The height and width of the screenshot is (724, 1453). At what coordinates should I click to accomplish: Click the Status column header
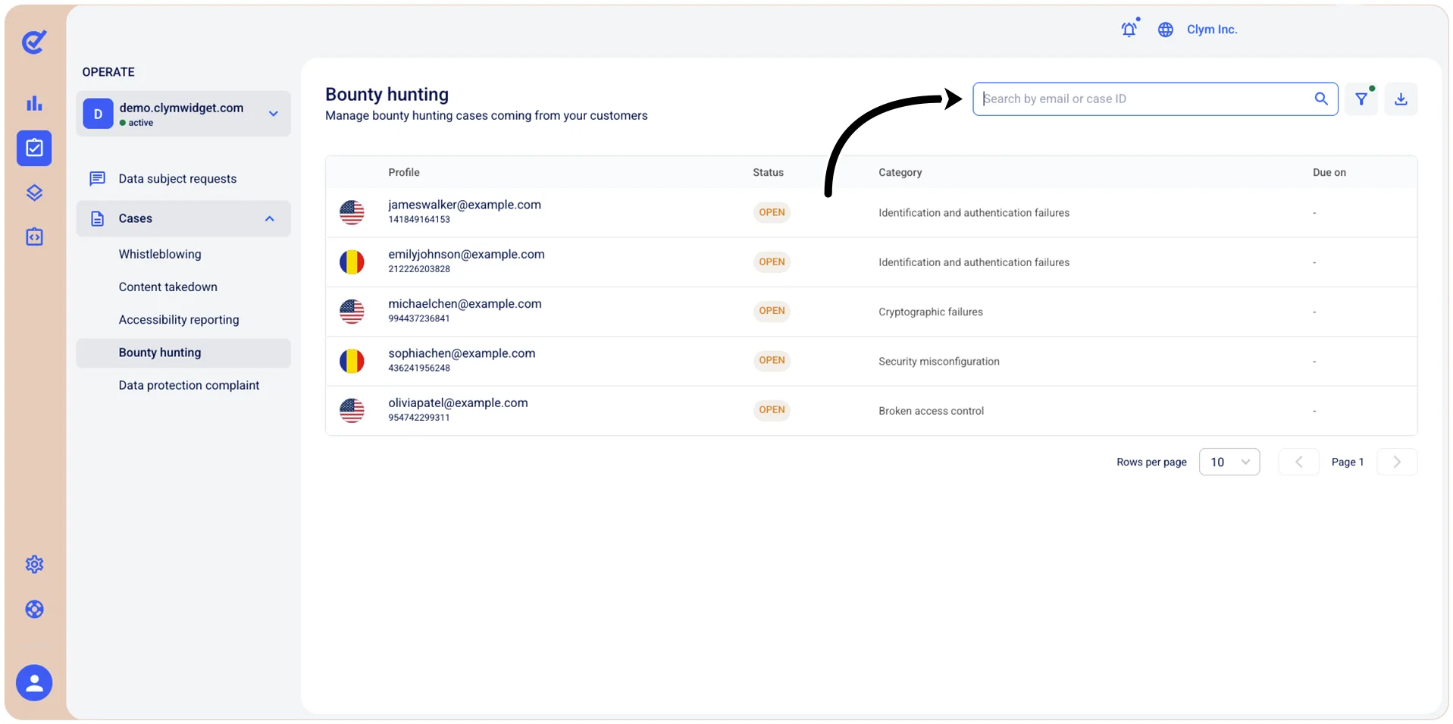768,172
